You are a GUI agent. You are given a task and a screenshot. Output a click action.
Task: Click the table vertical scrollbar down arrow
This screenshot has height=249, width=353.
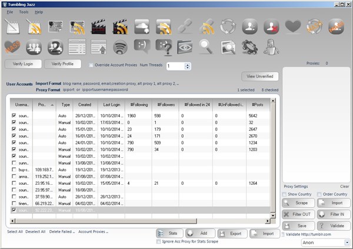click(273, 215)
